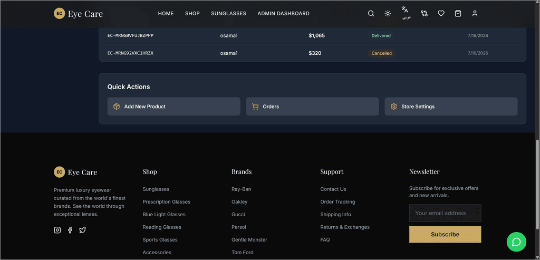The height and width of the screenshot is (260, 540).
Task: Open the green chat bubble widget
Action: point(516,242)
